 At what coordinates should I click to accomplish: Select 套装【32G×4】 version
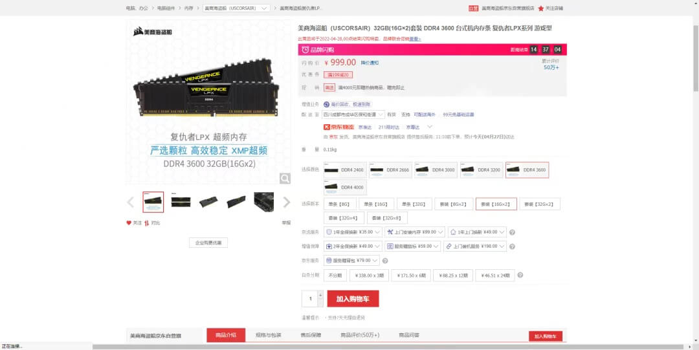(x=344, y=218)
